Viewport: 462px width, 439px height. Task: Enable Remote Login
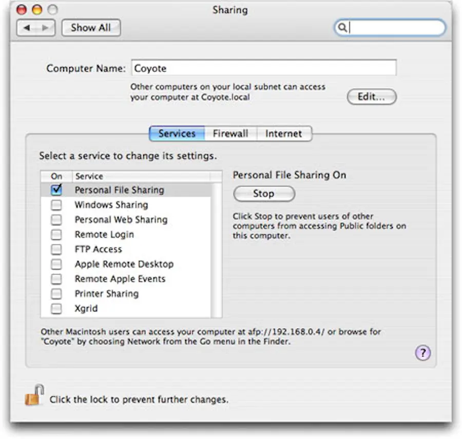click(56, 234)
